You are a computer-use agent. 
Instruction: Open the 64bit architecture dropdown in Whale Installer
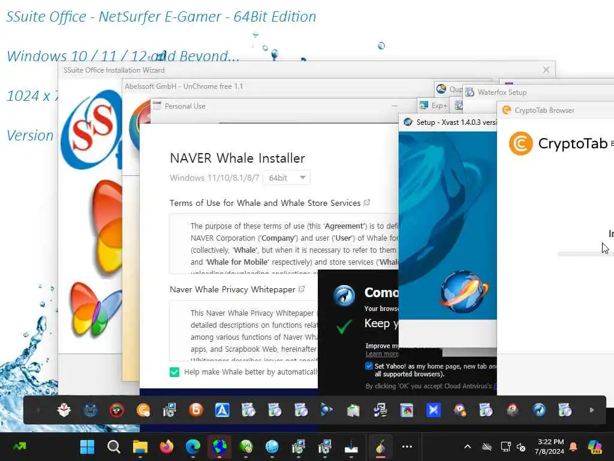click(x=287, y=178)
